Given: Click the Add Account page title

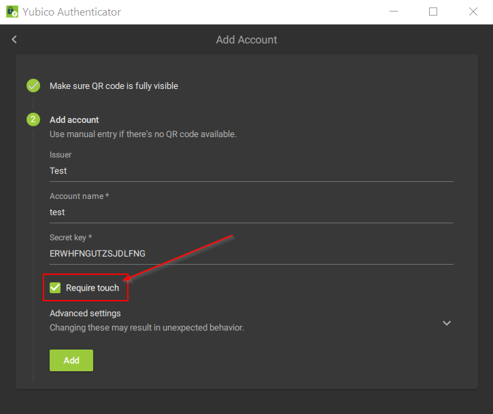Looking at the screenshot, I should coord(246,40).
